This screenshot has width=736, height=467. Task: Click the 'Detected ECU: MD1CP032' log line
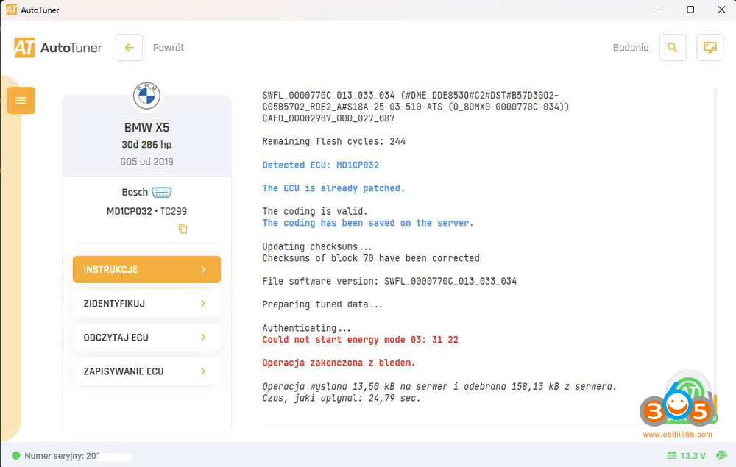(321, 165)
